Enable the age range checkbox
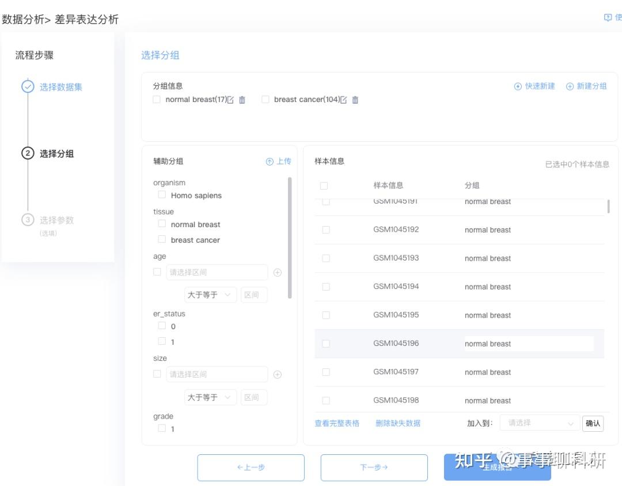Screen dimensions: 622x486 (x=157, y=272)
